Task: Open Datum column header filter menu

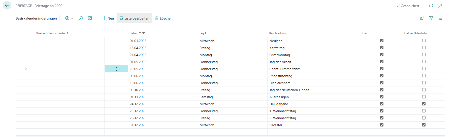Action: point(144,33)
